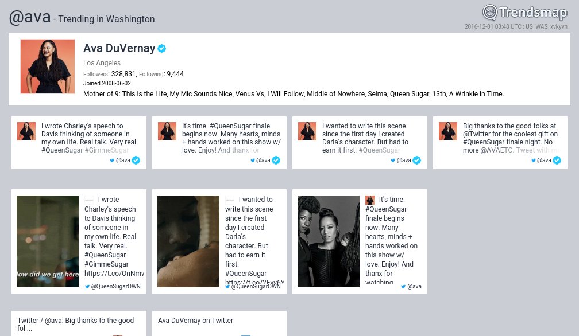Click the 2016-12-01 03:48 UTC timestamp
Image resolution: width=579 pixels, height=336 pixels.
coord(493,26)
